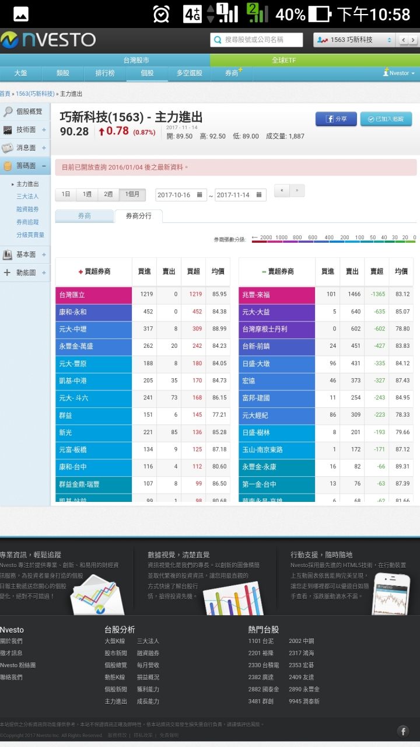
Task: Click the 基本面 book icon
Action: click(x=8, y=254)
